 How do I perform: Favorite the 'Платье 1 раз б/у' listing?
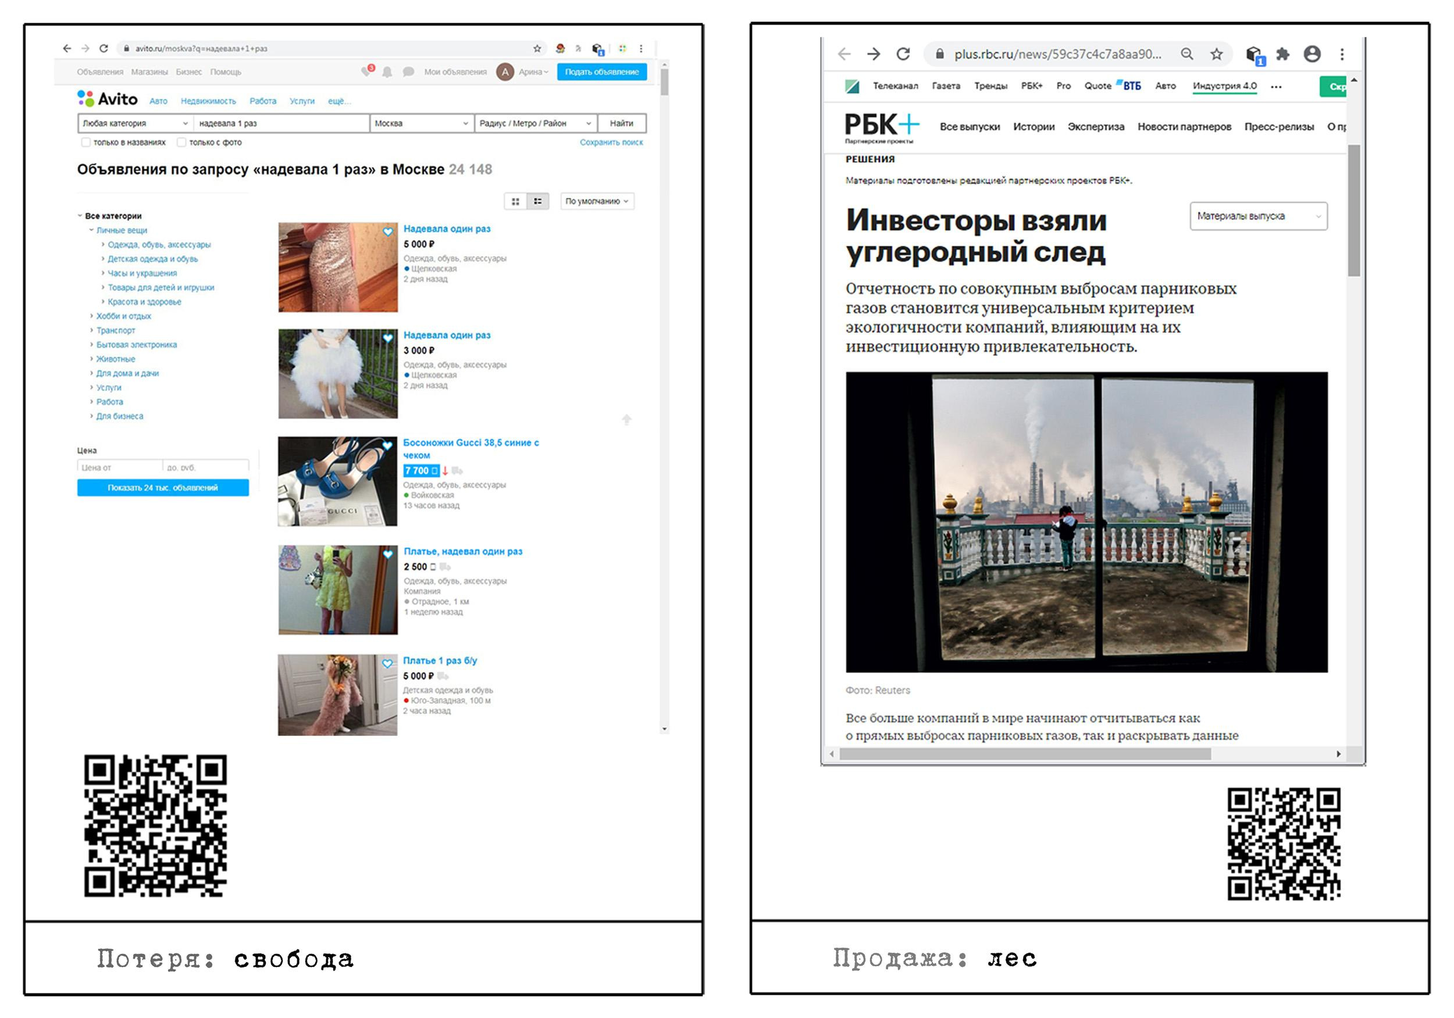pyautogui.click(x=387, y=663)
